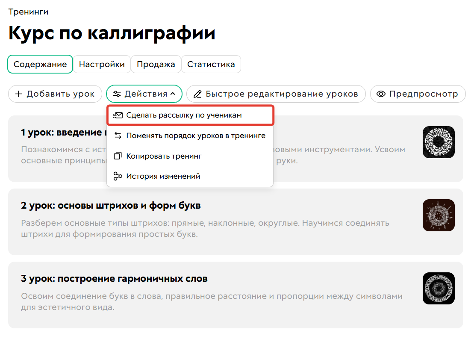Open the thumbnail of lesson 2
Image resolution: width=471 pixels, height=357 pixels.
[439, 215]
